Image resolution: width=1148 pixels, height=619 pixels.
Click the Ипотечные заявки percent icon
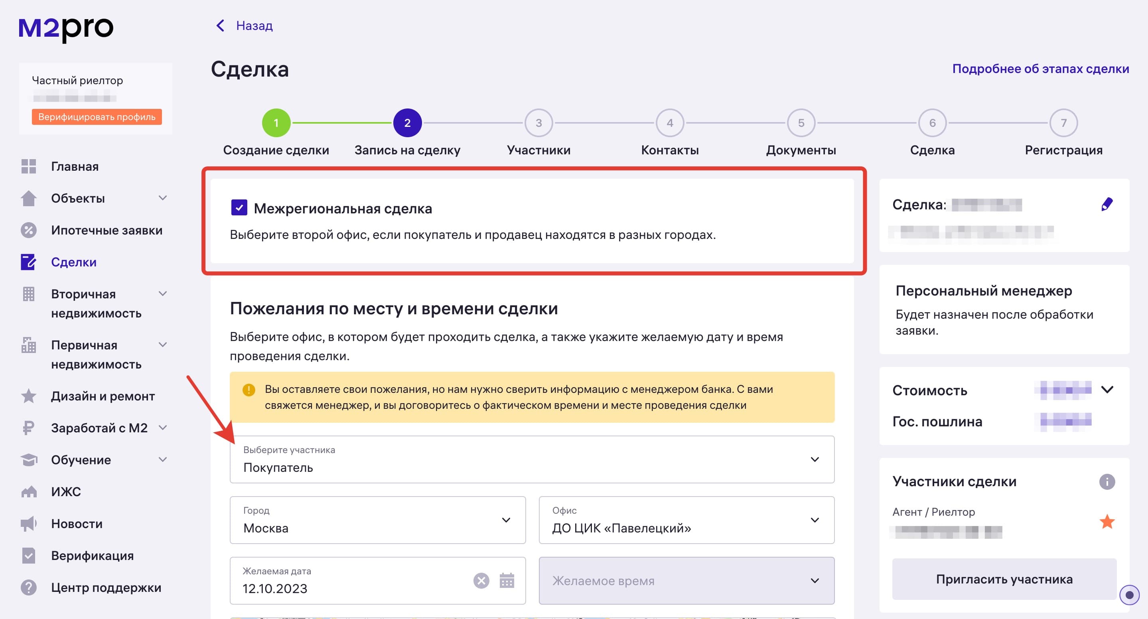pyautogui.click(x=29, y=231)
